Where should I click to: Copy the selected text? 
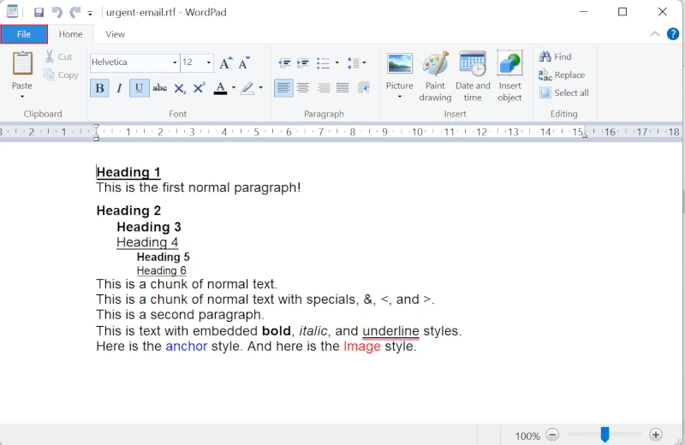click(62, 75)
